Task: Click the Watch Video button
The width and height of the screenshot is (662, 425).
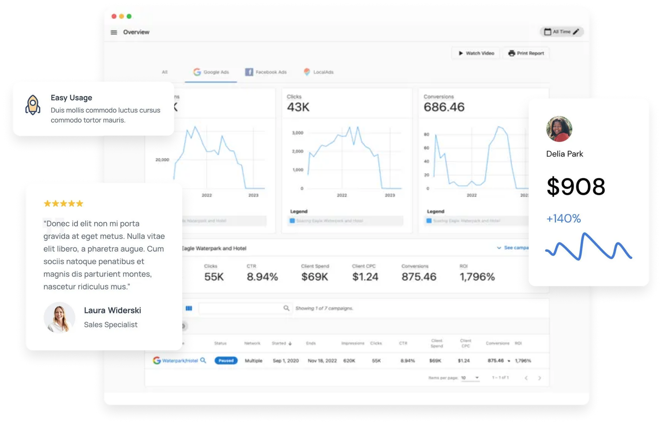Action: (475, 53)
